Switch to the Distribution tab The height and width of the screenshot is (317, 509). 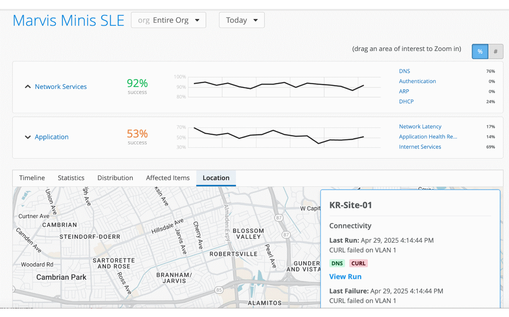(x=115, y=178)
